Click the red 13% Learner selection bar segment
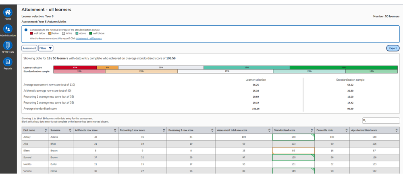The height and width of the screenshot is (178, 403). 75,68
